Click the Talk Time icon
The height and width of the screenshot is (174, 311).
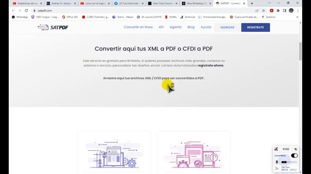(276, 169)
